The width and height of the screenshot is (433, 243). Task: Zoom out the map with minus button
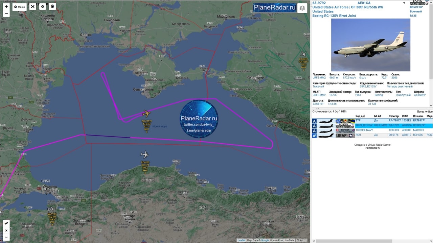(6, 14)
